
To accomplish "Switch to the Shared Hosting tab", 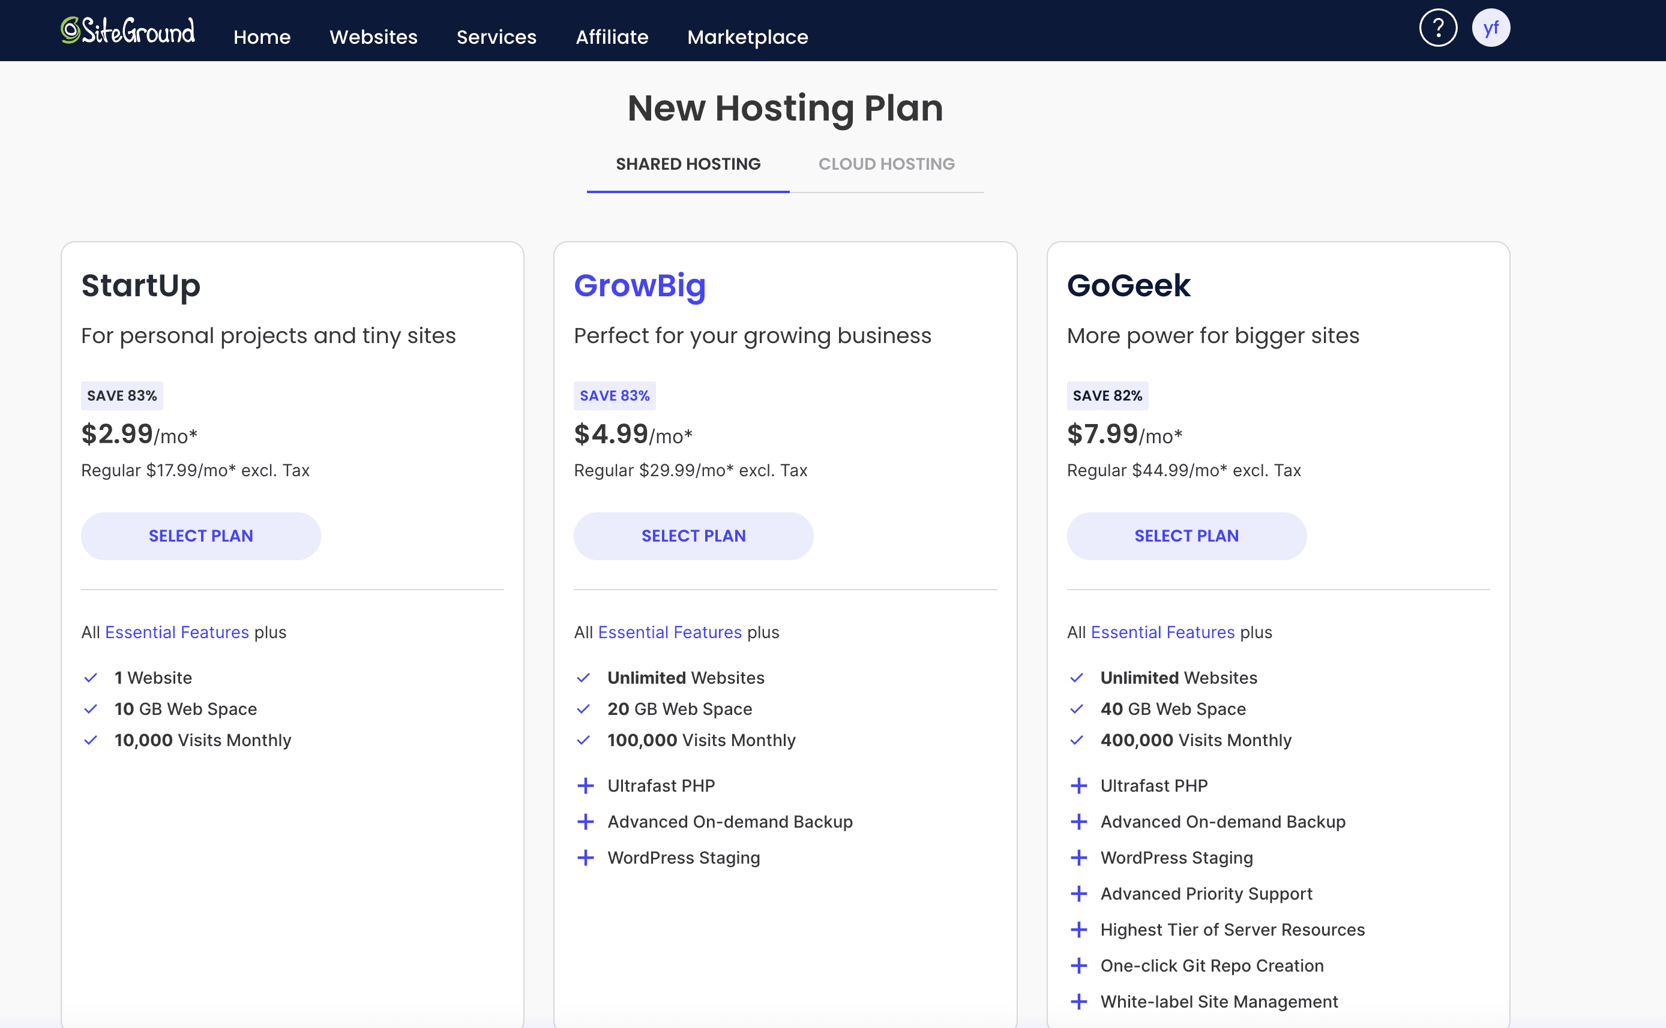I will (x=688, y=164).
